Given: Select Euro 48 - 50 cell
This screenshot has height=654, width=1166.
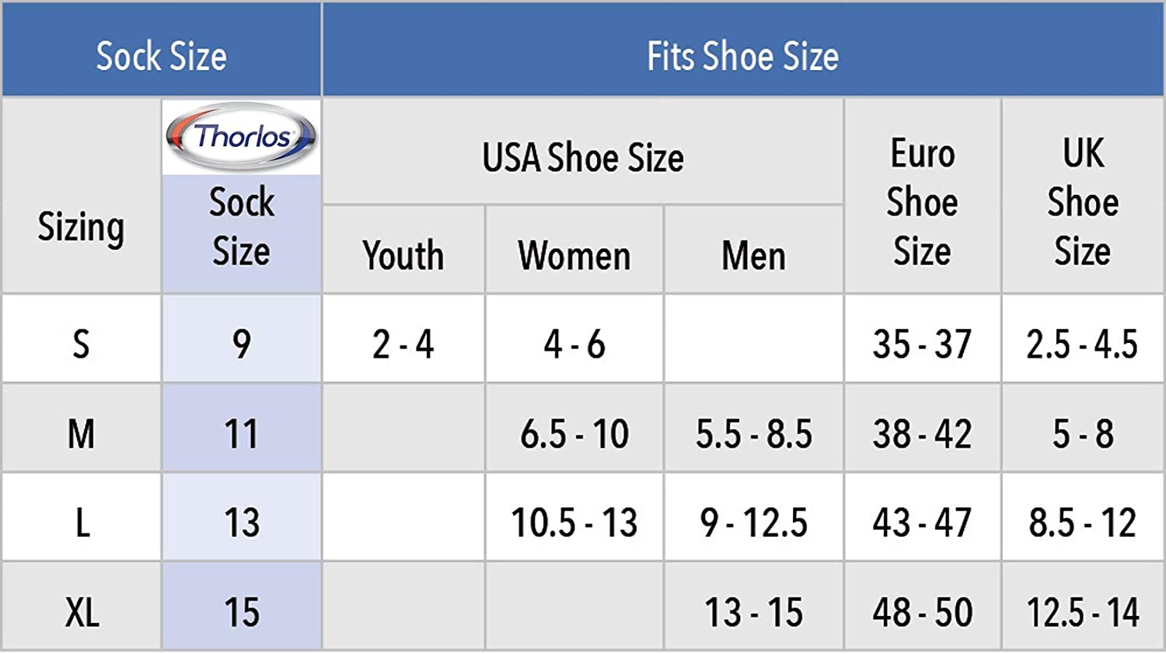Looking at the screenshot, I should pos(922,612).
